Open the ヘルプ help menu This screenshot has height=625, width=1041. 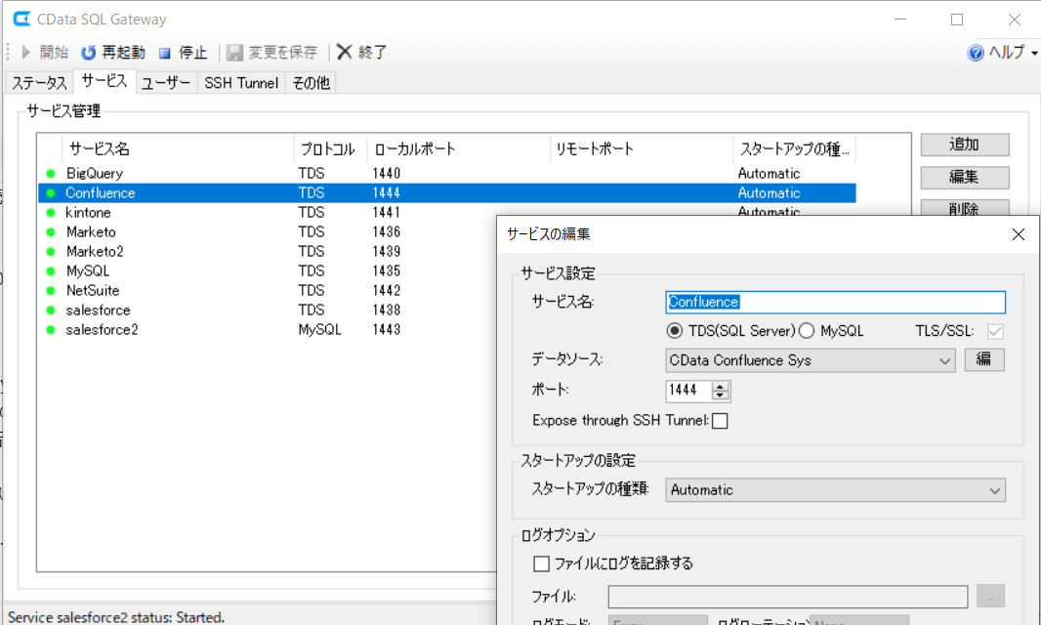click(1001, 52)
